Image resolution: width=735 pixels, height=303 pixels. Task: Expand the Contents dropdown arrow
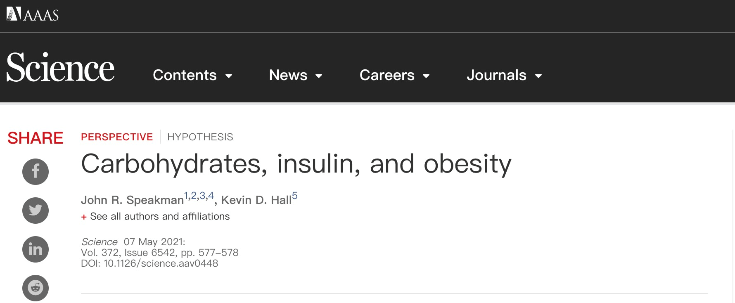point(229,76)
